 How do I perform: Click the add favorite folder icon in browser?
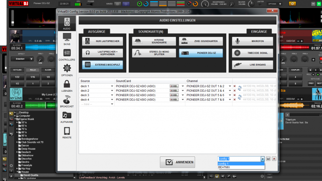pyautogui.click(x=11, y=114)
